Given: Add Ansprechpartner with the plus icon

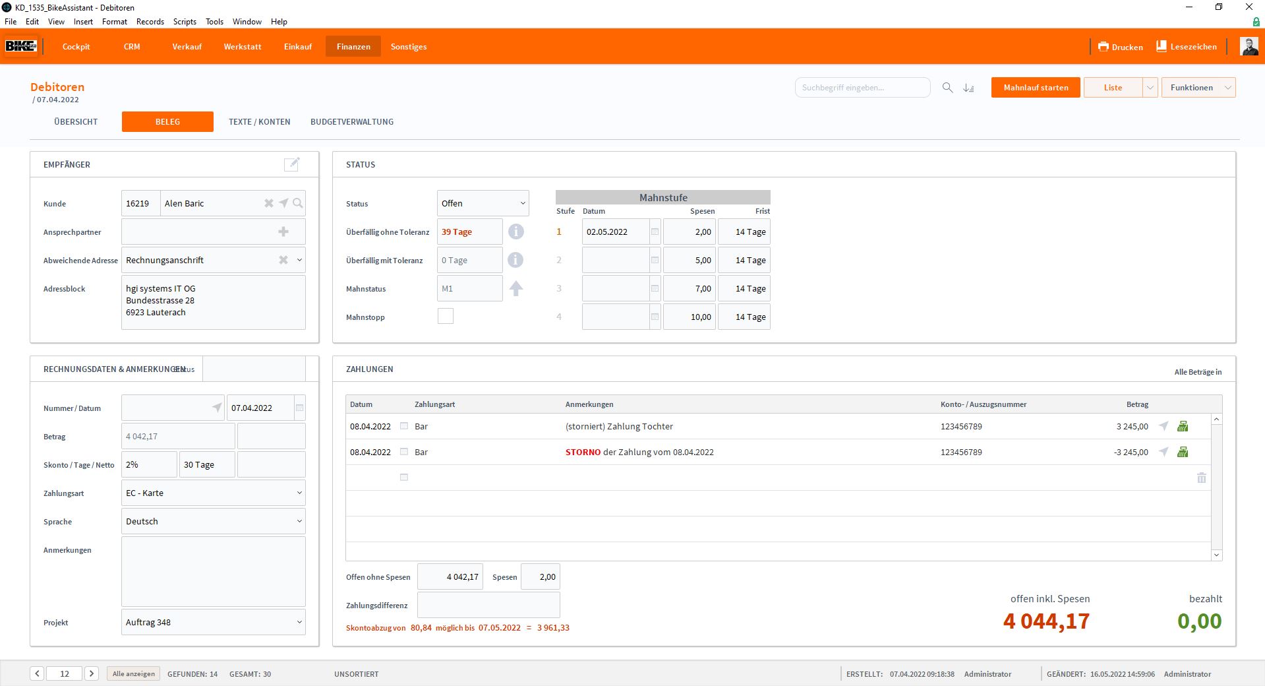Looking at the screenshot, I should [x=283, y=232].
